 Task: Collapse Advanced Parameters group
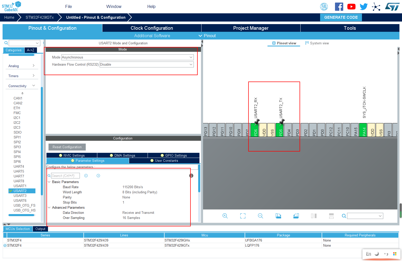click(x=49, y=207)
